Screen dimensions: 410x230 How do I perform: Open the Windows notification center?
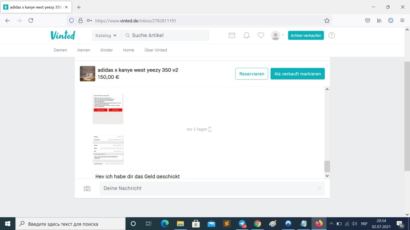(400, 224)
